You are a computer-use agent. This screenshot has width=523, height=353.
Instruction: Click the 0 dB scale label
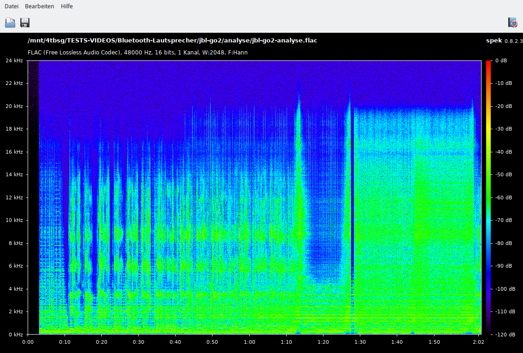(x=501, y=60)
